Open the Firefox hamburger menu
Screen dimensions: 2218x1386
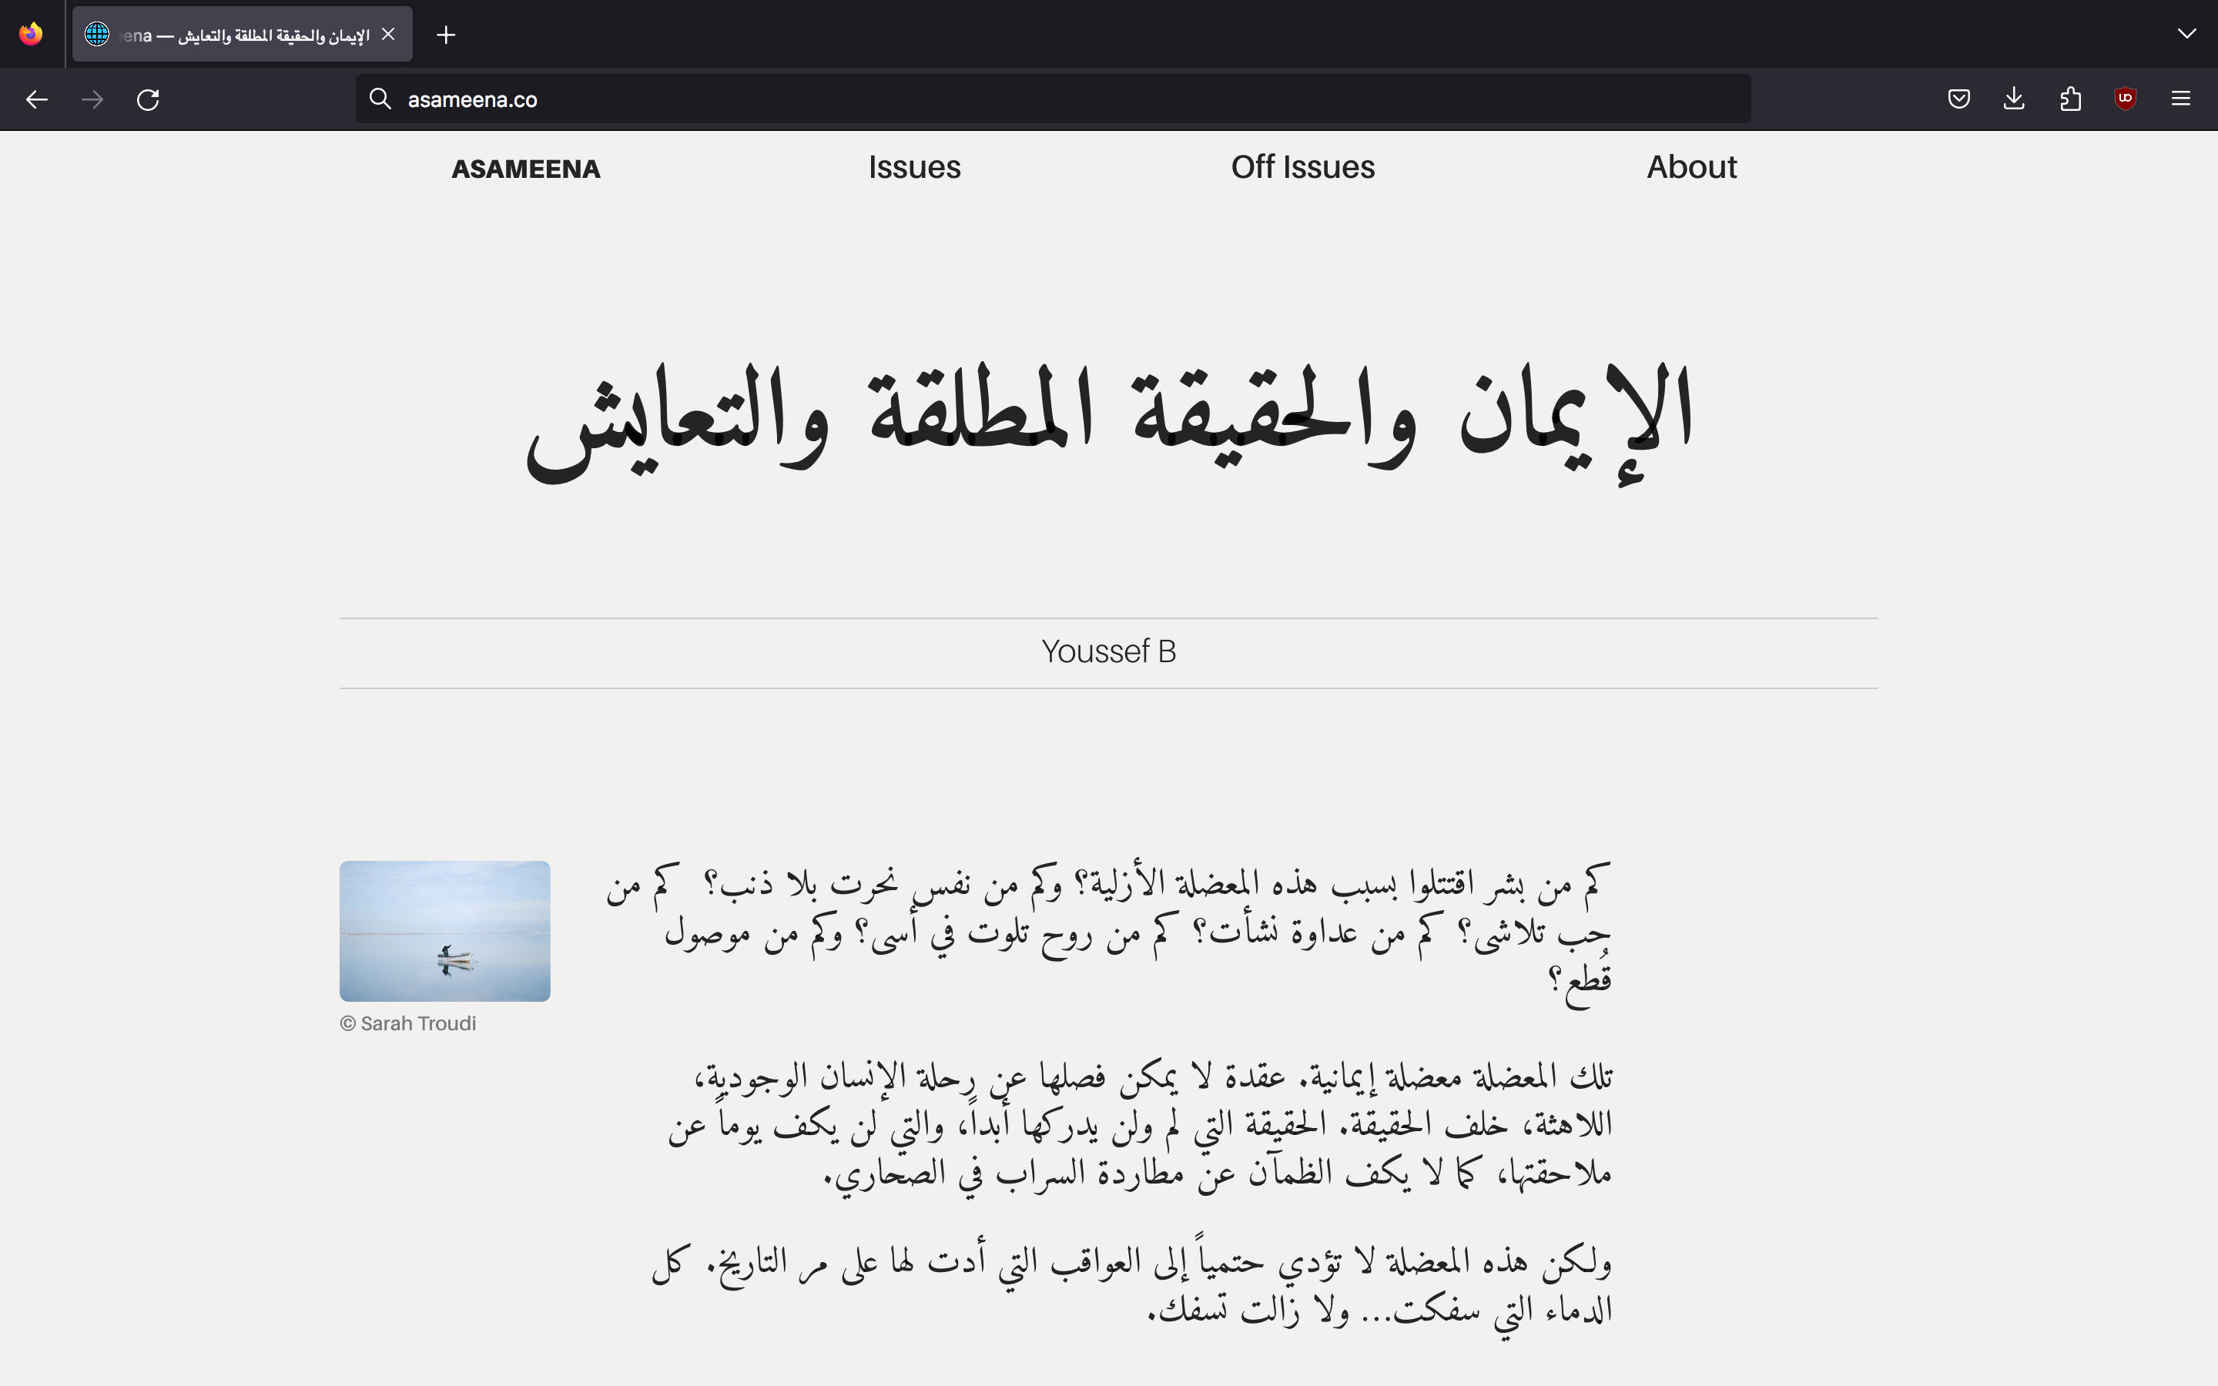(2180, 99)
